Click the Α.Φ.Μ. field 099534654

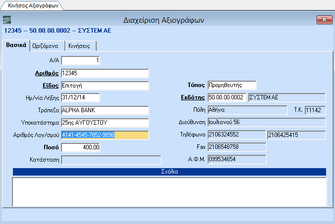[x=237, y=159]
